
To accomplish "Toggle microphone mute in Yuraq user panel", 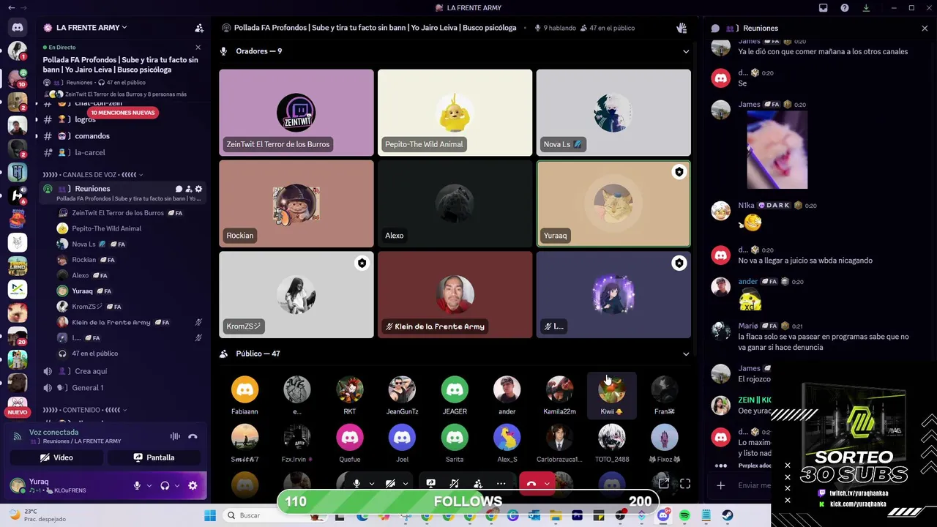I will [137, 485].
